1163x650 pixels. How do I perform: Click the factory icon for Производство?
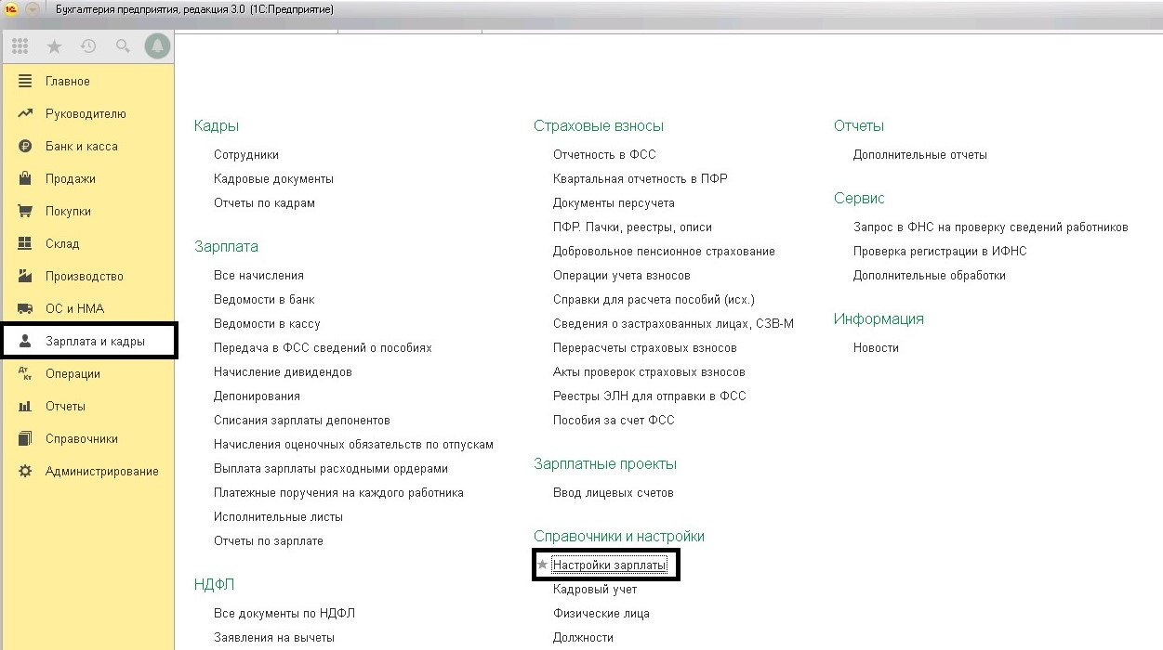coord(25,277)
